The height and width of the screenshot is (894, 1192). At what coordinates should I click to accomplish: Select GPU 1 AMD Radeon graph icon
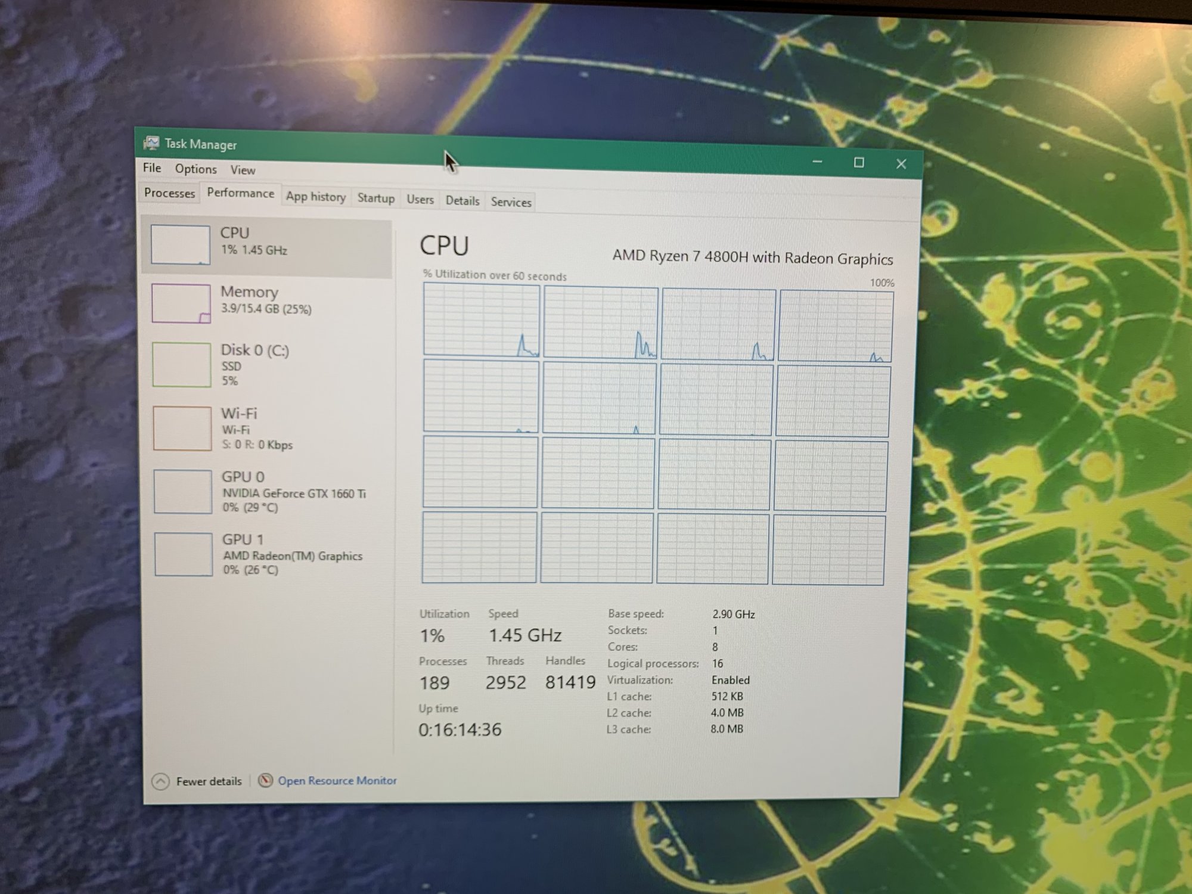click(x=183, y=554)
